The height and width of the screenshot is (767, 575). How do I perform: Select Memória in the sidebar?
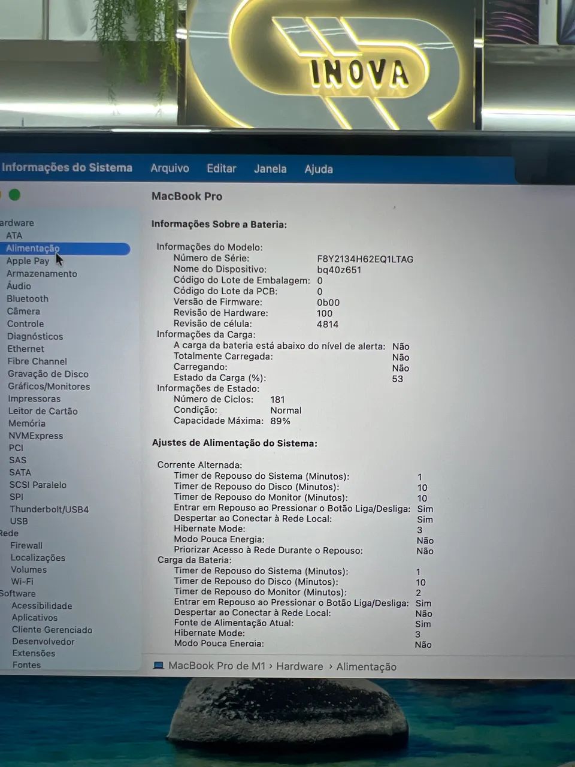tap(27, 423)
